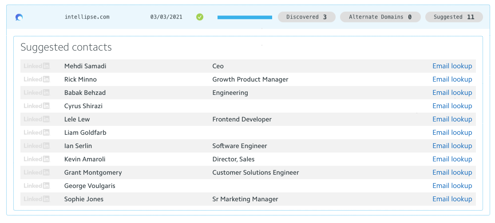Open LinkedIn icon for Cyrus Shirazi
Screen dimensions: 495x223
[x=36, y=106]
